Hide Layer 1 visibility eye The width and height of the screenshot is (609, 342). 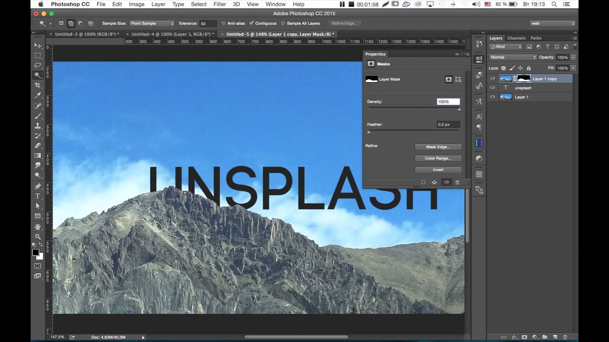tap(492, 97)
